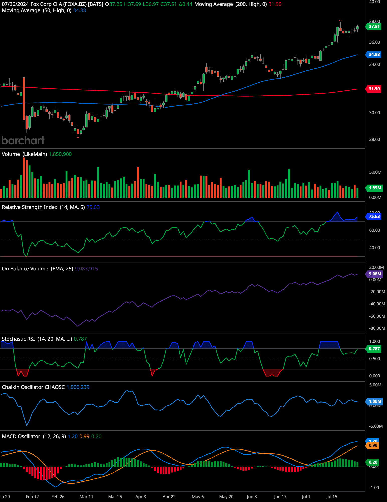Click the Feb 26 date label

tap(58, 497)
